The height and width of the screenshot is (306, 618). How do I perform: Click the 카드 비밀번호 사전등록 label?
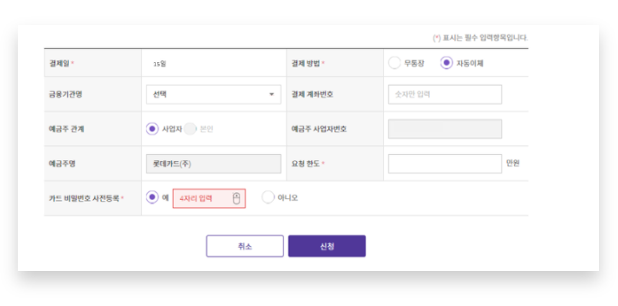click(x=84, y=198)
